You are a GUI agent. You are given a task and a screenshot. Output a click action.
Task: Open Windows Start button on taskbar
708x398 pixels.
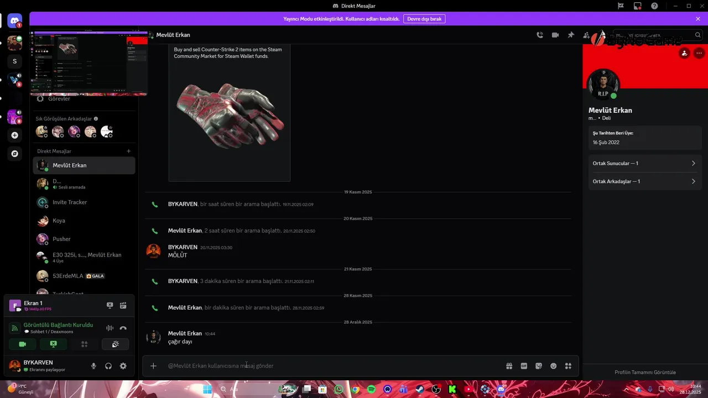coord(207,389)
